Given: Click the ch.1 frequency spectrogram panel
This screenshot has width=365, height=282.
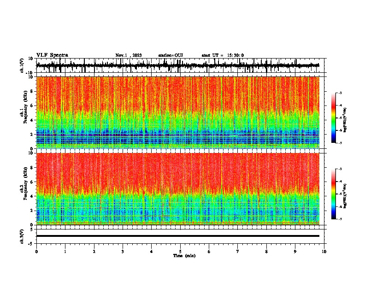Looking at the screenshot, I should 178,112.
